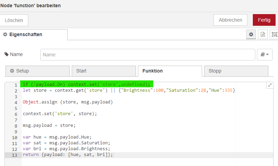Switch to the Start tab
Viewport: 278px width, 166px height.
[104, 71]
